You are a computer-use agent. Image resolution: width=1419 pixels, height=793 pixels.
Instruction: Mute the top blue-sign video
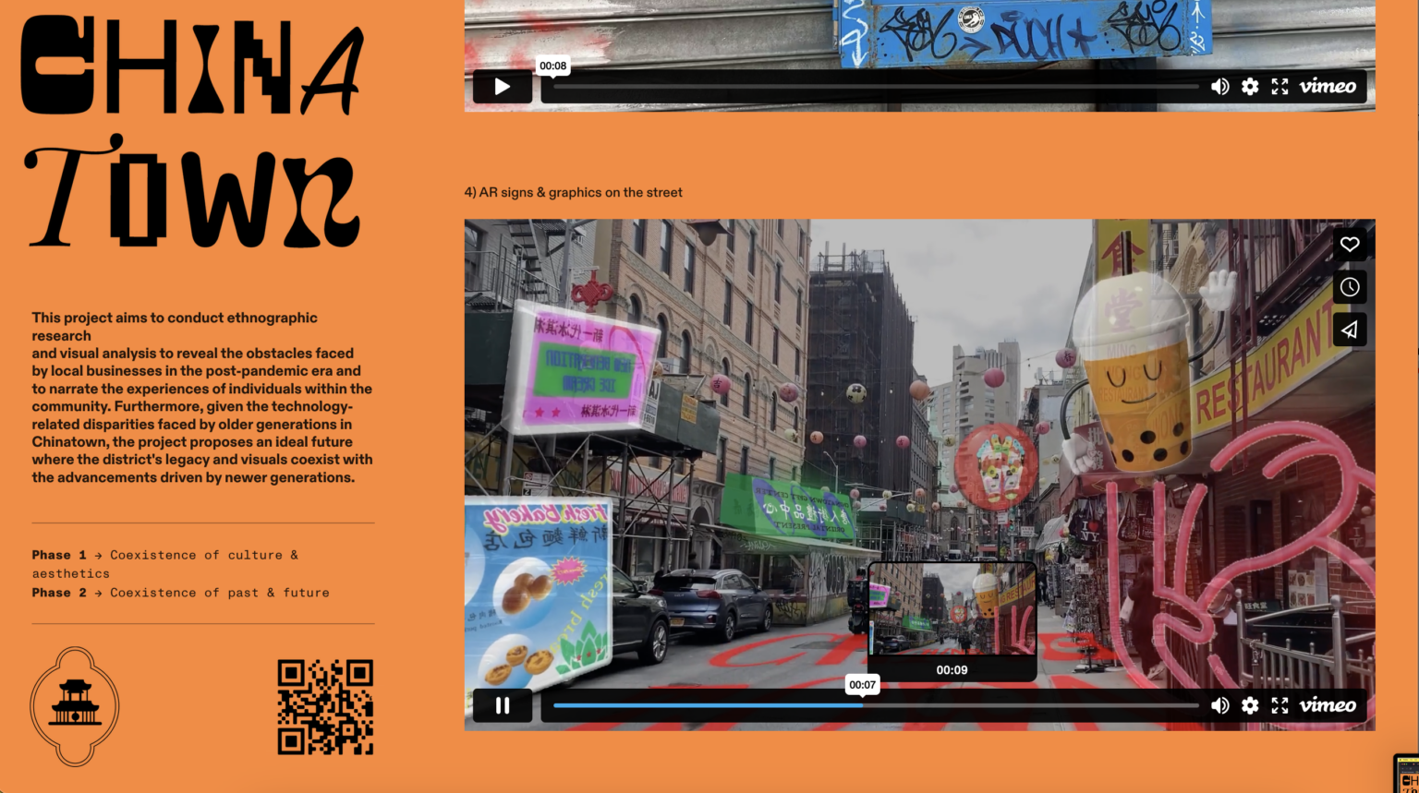1219,86
